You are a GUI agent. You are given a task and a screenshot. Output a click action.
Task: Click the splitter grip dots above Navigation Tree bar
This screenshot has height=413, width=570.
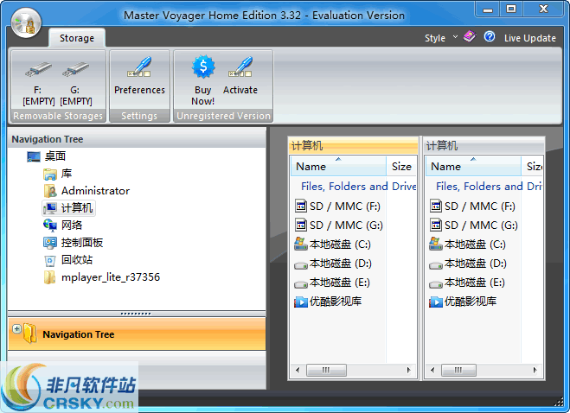coord(136,314)
